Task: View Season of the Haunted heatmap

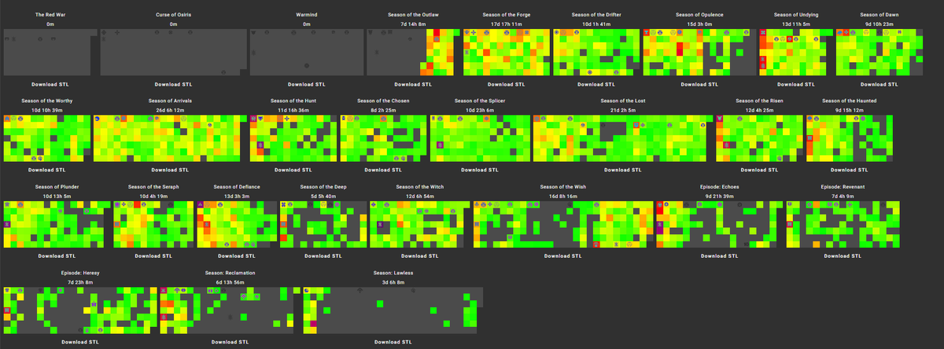Action: pyautogui.click(x=850, y=138)
